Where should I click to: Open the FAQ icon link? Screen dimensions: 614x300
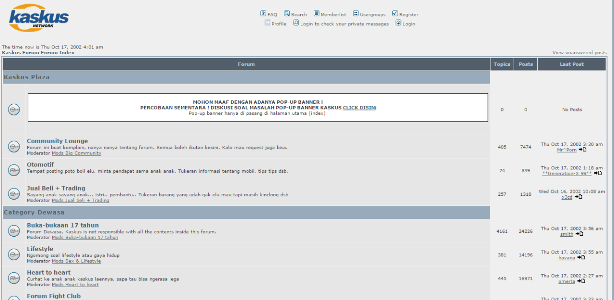[263, 13]
